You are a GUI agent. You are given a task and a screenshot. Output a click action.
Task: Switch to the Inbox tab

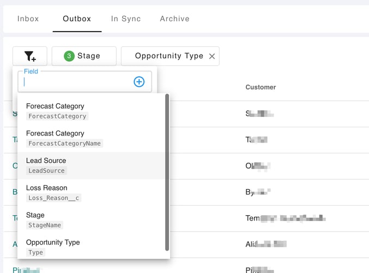28,19
